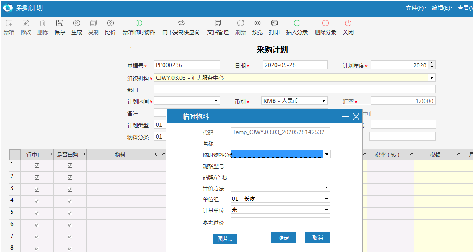
Task: Click the 生成 (Generate) toolbar icon
Action: tap(77, 23)
